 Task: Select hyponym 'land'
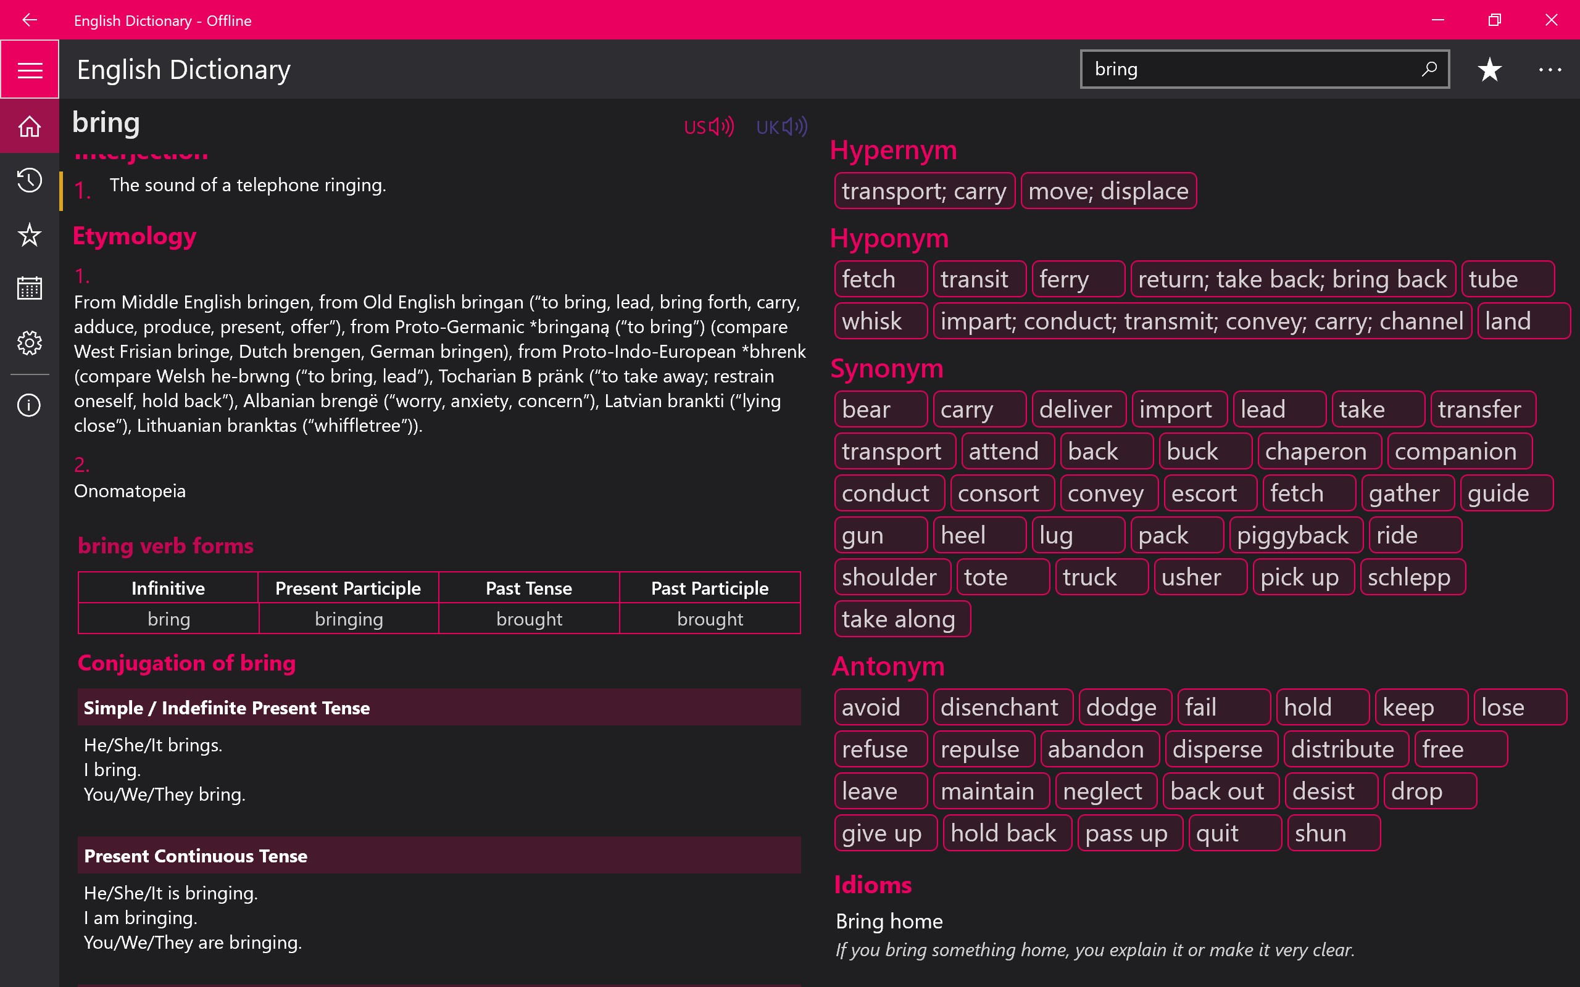tap(1524, 321)
